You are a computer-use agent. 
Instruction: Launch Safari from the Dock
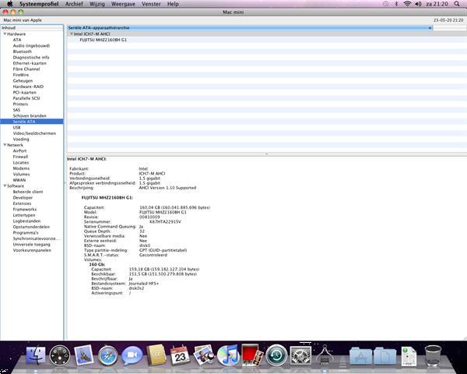108,355
